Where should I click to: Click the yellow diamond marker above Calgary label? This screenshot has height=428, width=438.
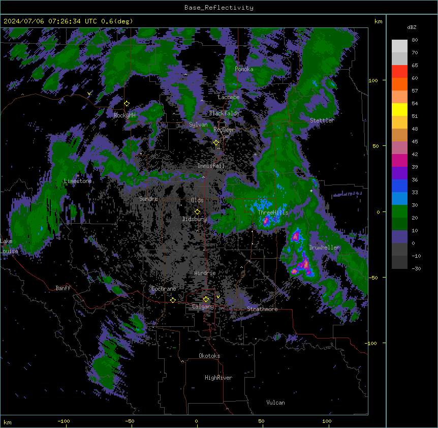coord(206,299)
